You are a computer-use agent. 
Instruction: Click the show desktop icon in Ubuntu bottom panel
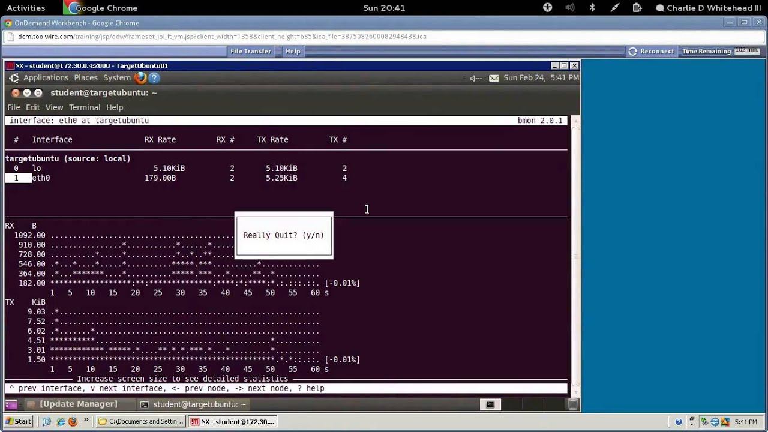pyautogui.click(x=11, y=404)
